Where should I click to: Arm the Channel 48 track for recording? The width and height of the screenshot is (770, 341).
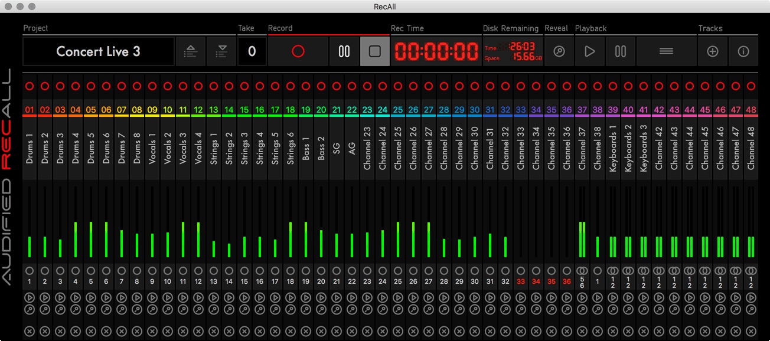point(751,86)
